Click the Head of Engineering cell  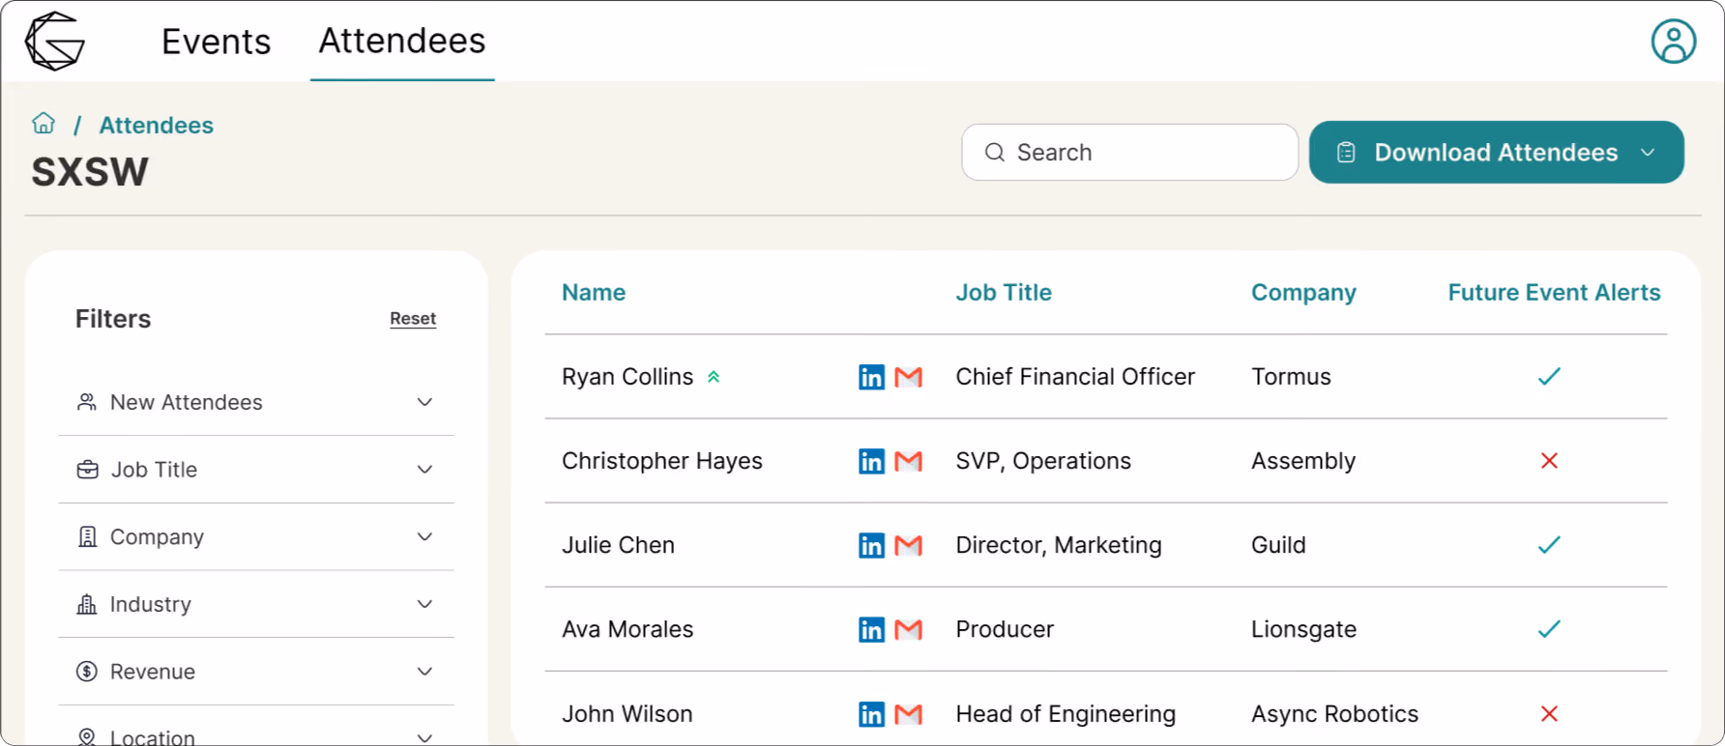coord(1066,714)
